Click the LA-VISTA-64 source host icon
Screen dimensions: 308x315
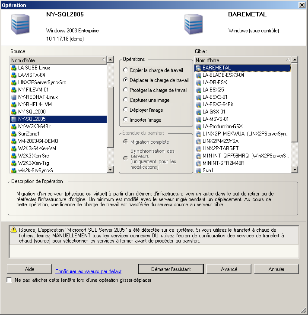13,75
